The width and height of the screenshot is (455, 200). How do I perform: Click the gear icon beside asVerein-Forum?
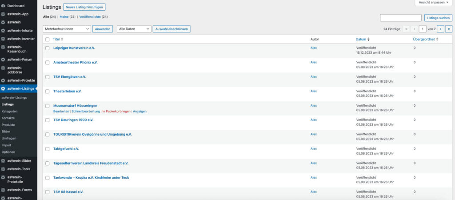click(3, 60)
